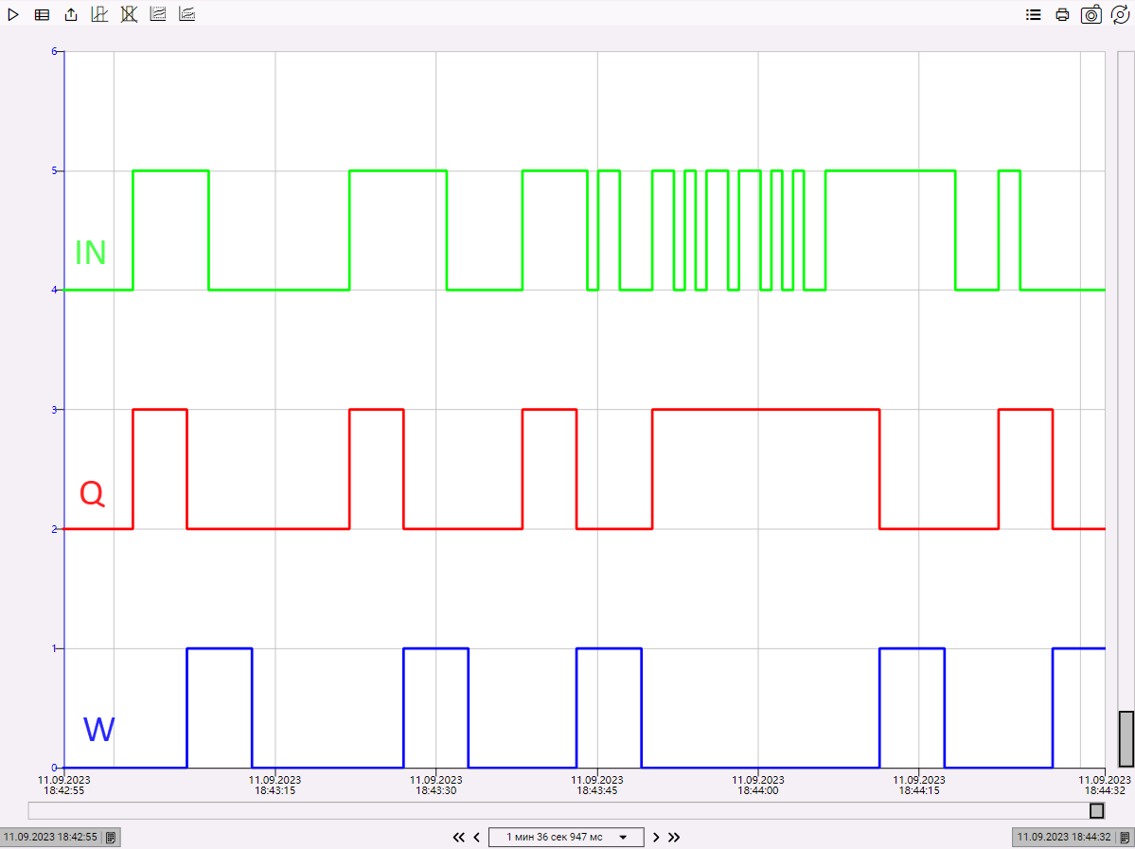The image size is (1135, 849).
Task: Click the vertical scrollbar thumb on the right
Action: tap(1126, 738)
